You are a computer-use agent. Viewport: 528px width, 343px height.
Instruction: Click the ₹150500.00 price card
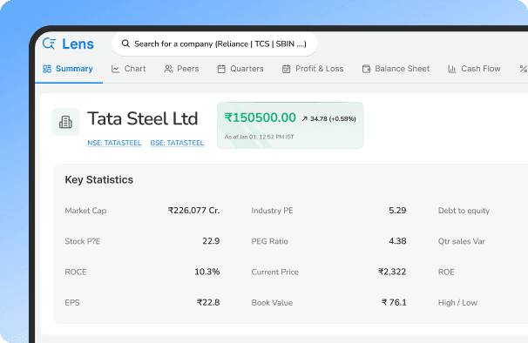click(290, 125)
